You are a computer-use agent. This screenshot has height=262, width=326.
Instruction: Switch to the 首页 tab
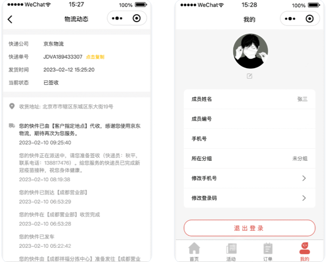click(195, 251)
